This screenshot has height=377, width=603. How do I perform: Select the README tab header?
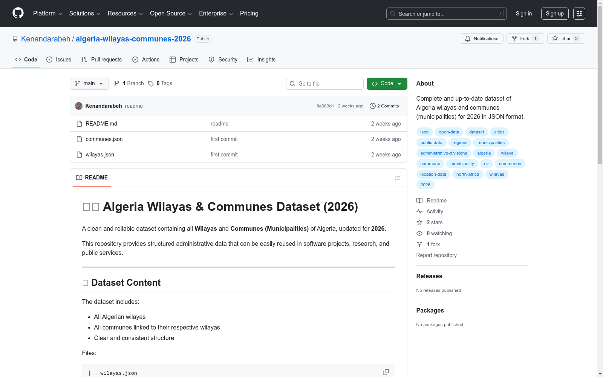click(92, 178)
